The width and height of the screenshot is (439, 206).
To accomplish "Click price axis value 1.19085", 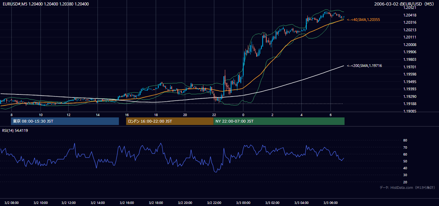I will point(410,111).
